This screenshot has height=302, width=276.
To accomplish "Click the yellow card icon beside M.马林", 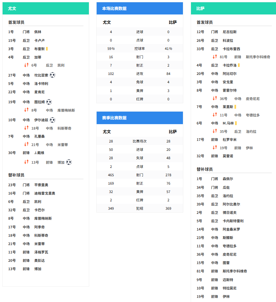I will pyautogui.click(x=236, y=123).
